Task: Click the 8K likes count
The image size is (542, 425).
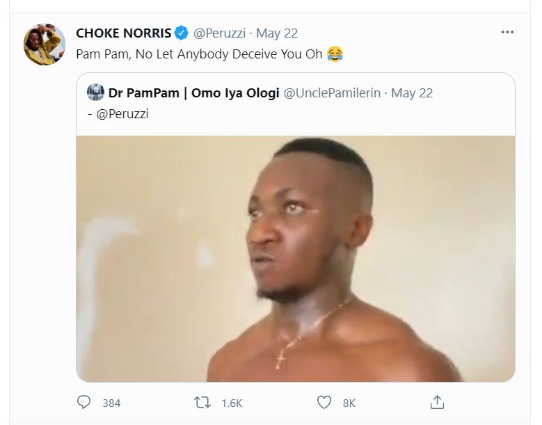Action: 349,402
